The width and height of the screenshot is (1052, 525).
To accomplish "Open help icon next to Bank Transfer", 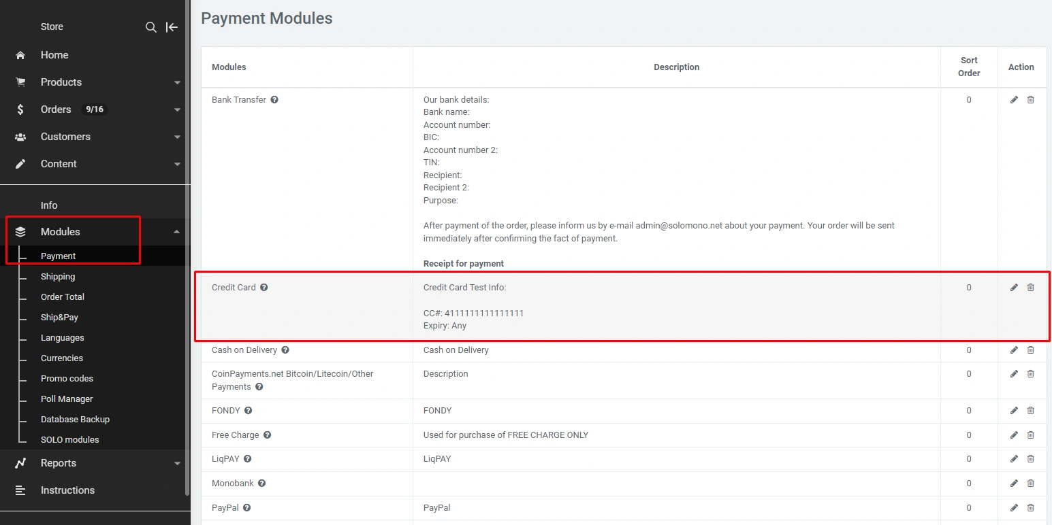I will pyautogui.click(x=274, y=100).
